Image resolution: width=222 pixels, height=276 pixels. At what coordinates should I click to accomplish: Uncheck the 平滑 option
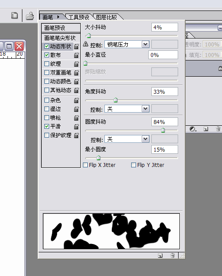pos(47,126)
